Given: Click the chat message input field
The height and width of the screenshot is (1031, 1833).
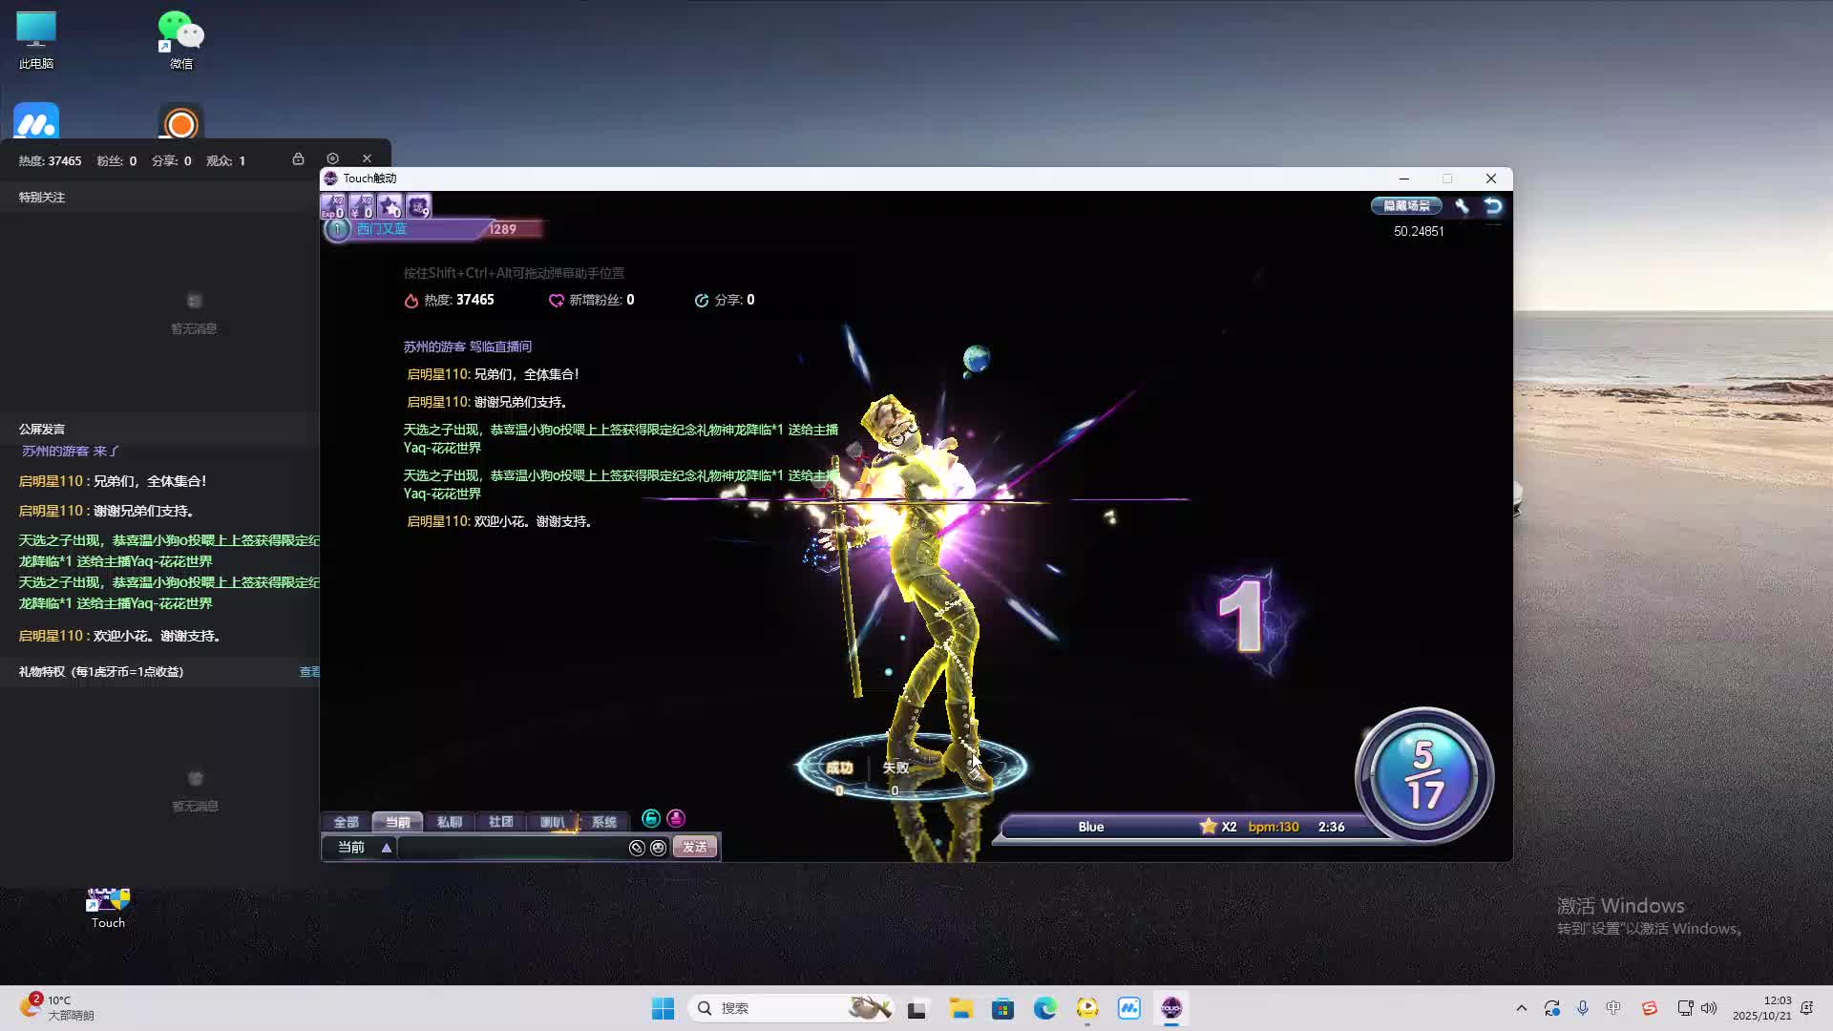Looking at the screenshot, I should pos(511,848).
